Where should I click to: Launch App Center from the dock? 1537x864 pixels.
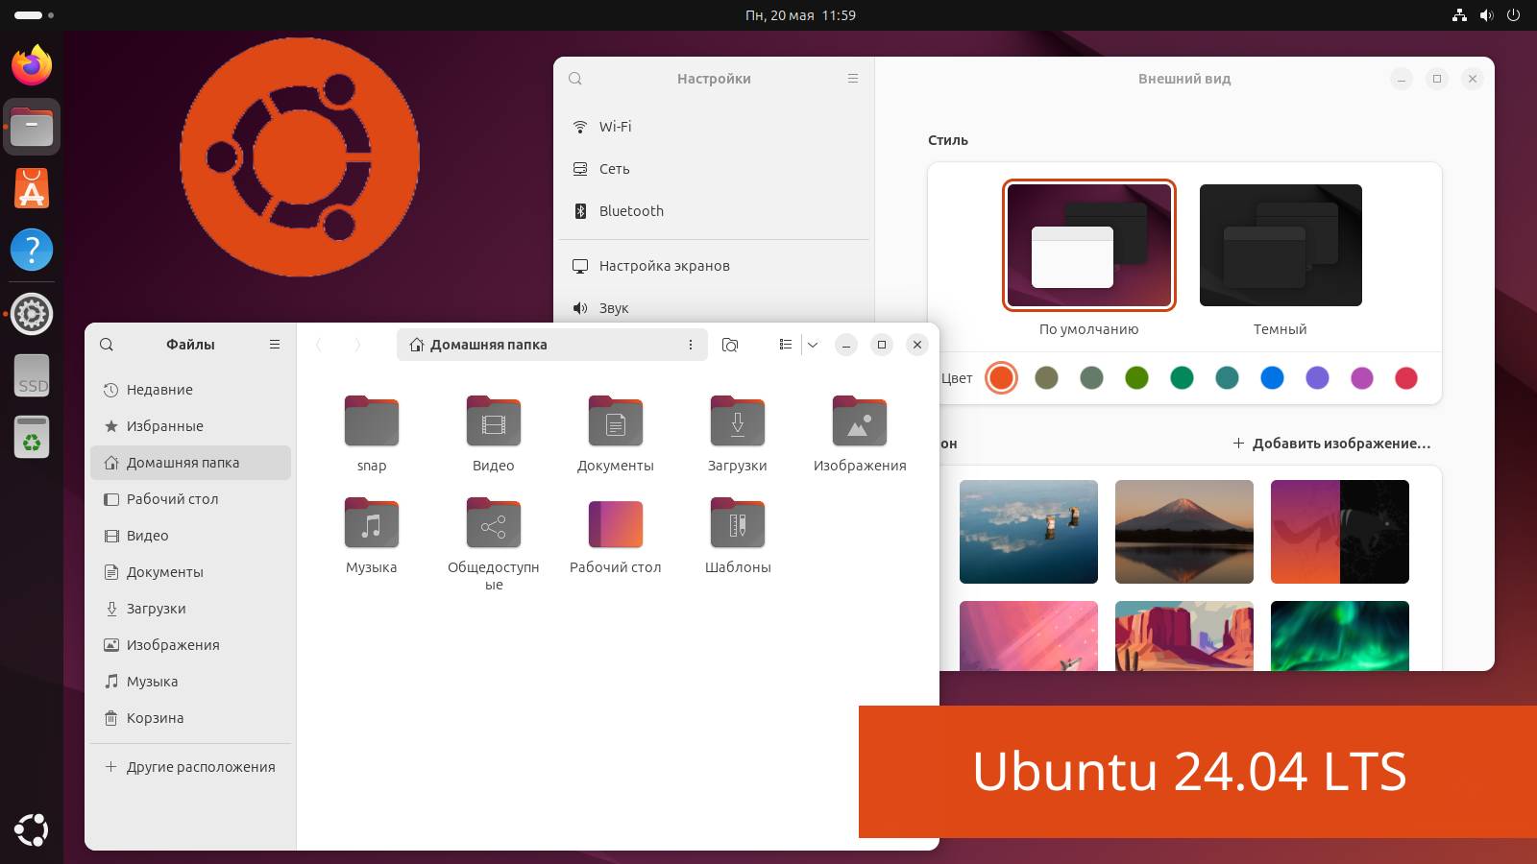[32, 188]
